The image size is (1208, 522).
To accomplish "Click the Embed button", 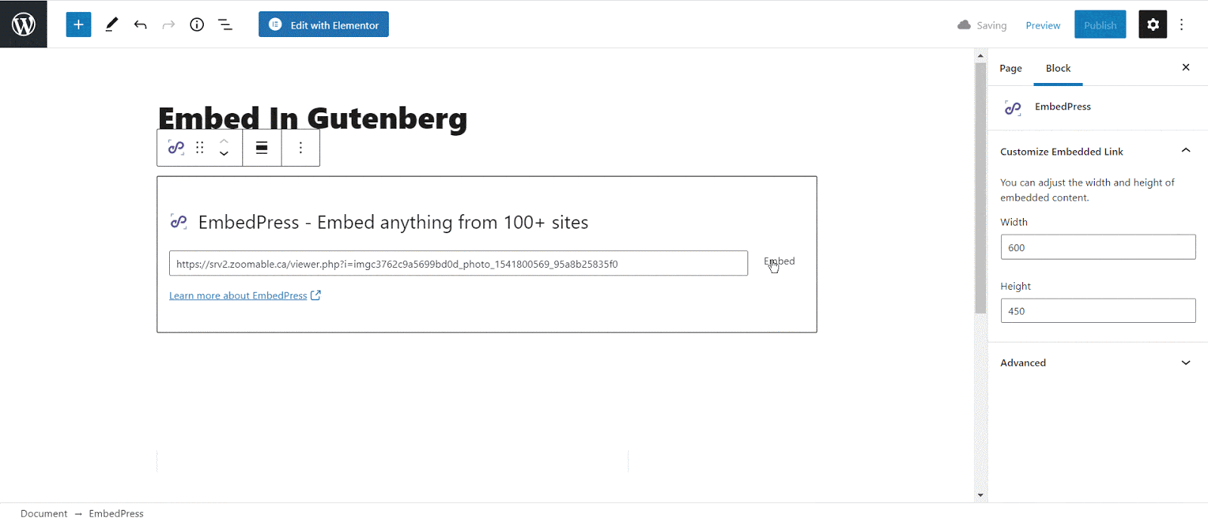I will (779, 262).
